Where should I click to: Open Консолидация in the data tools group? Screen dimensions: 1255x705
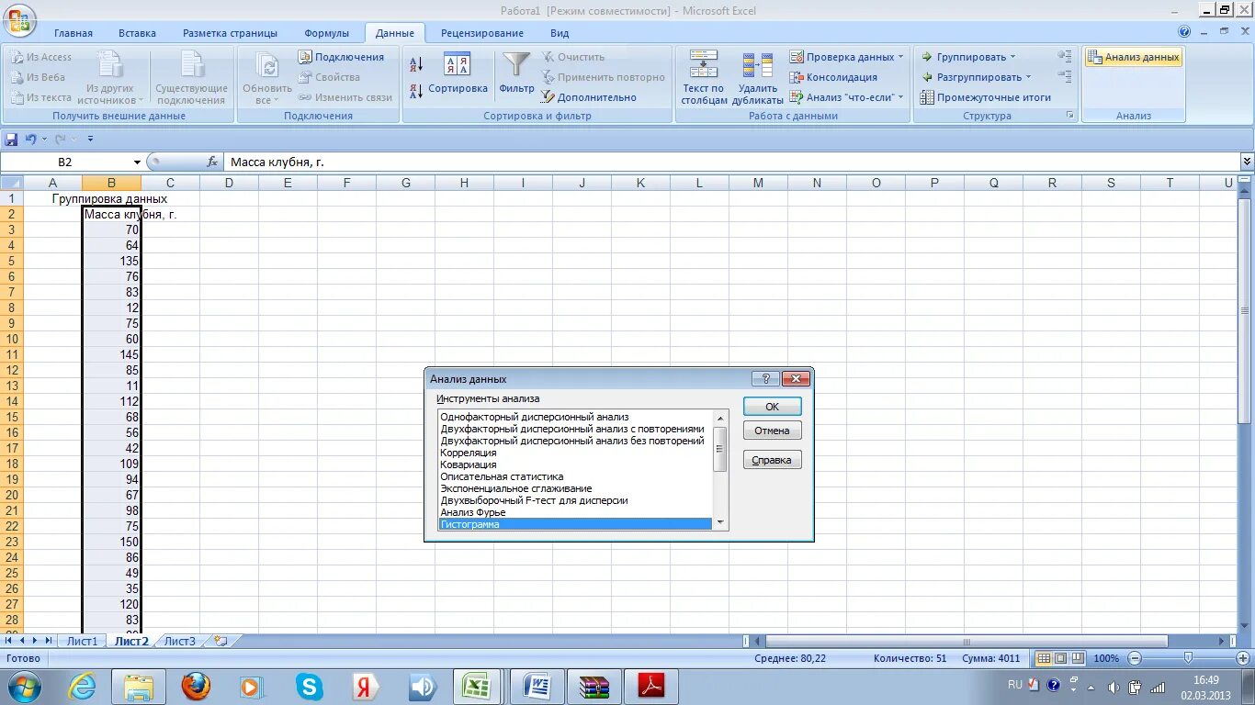(833, 77)
